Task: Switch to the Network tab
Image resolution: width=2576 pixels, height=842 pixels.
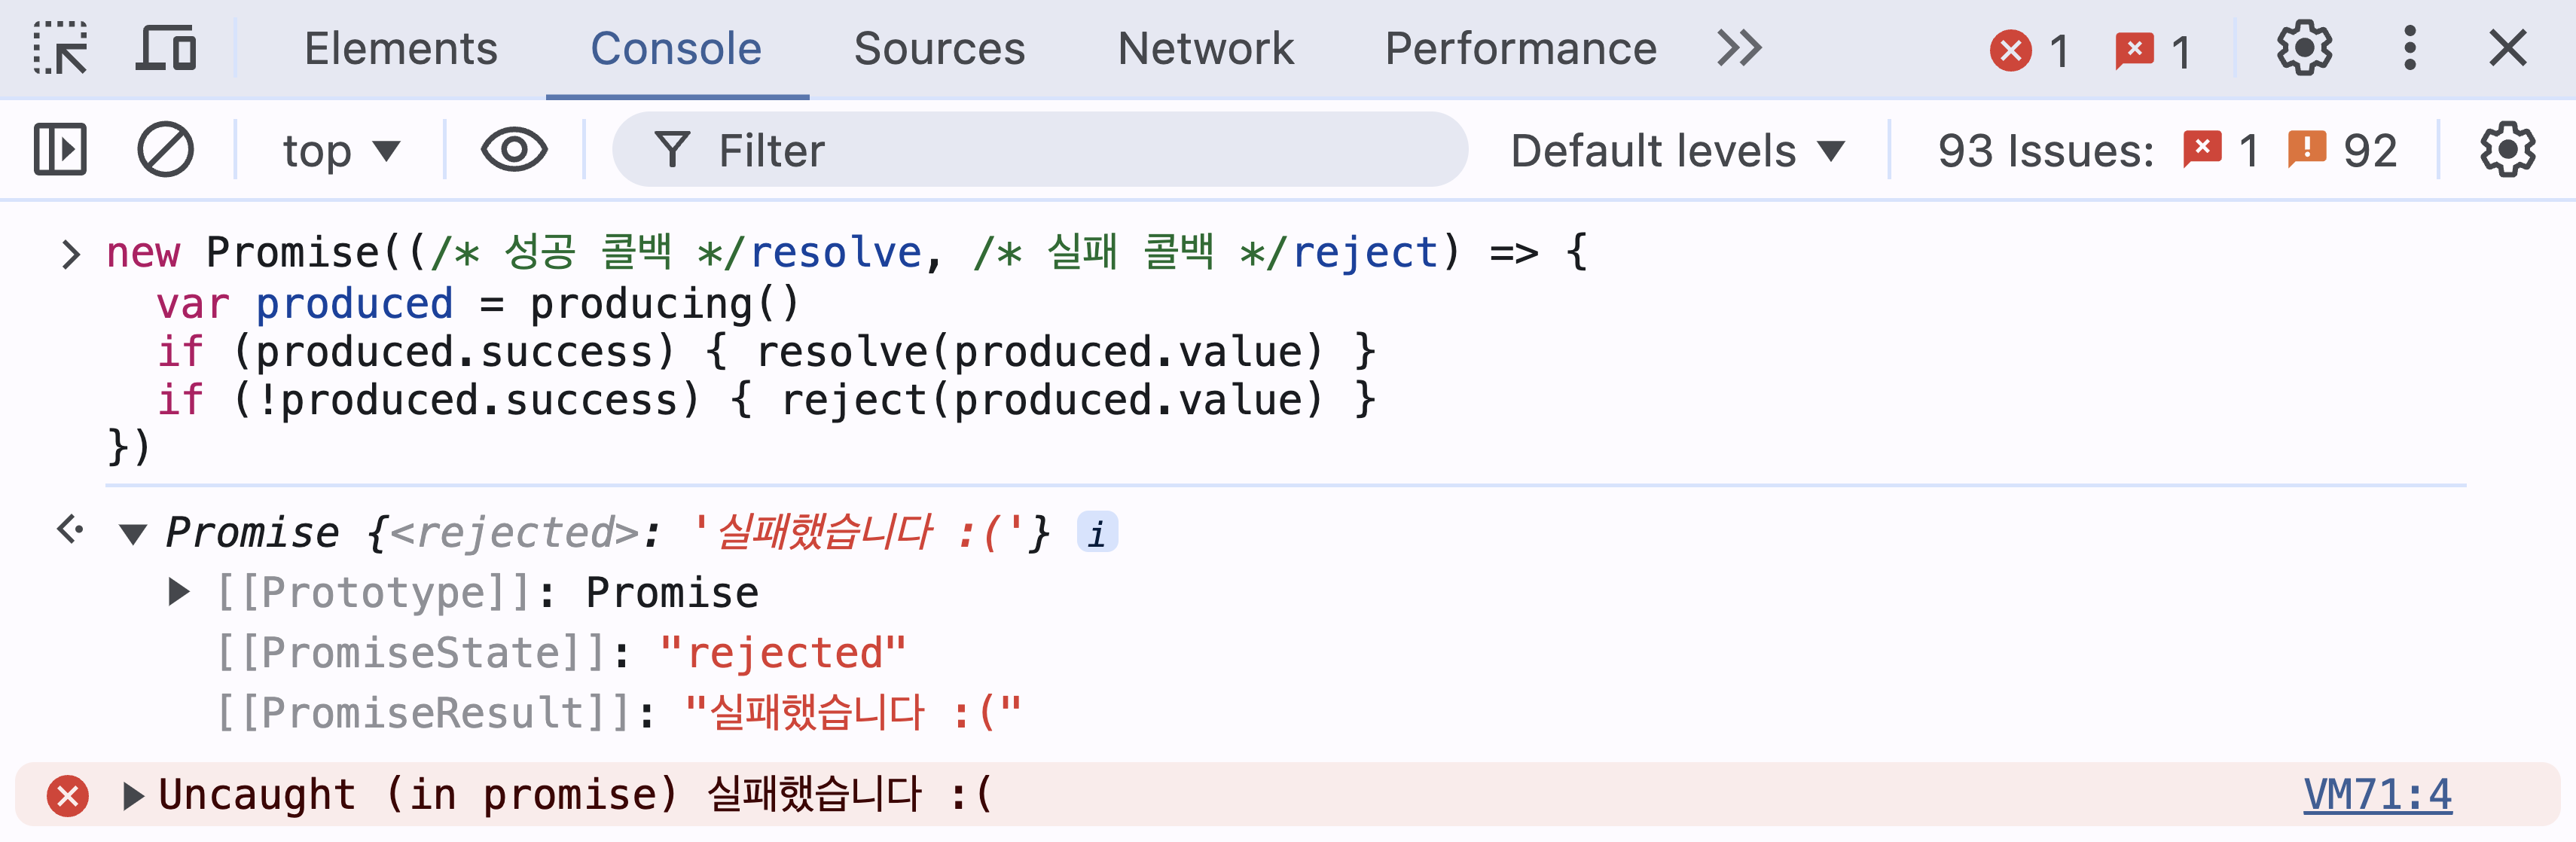Action: pos(1205,48)
